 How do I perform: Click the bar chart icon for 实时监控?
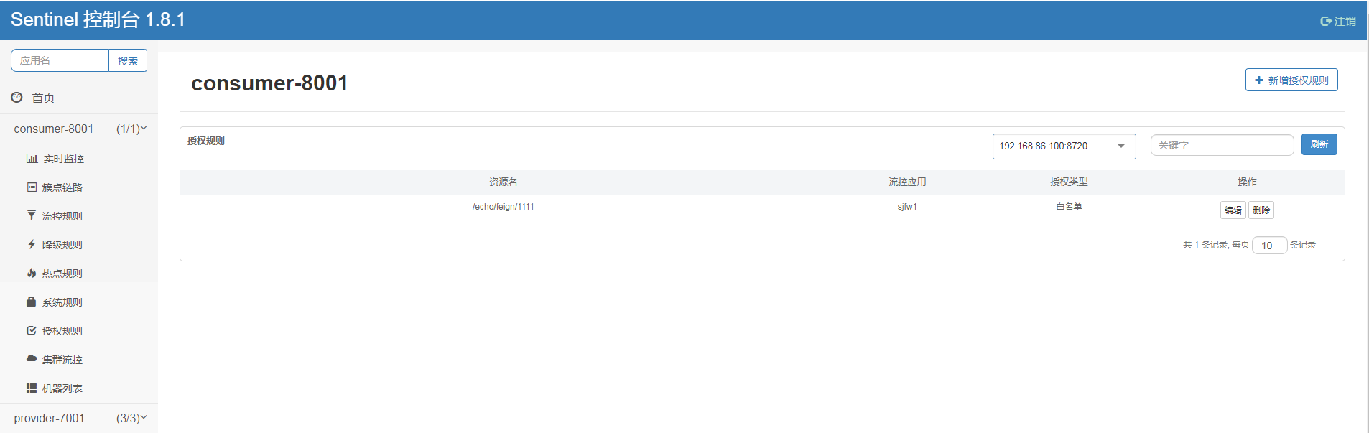pyautogui.click(x=32, y=159)
